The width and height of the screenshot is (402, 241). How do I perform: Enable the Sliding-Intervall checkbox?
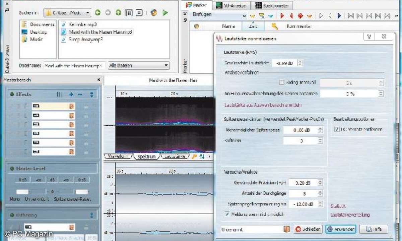point(281,82)
